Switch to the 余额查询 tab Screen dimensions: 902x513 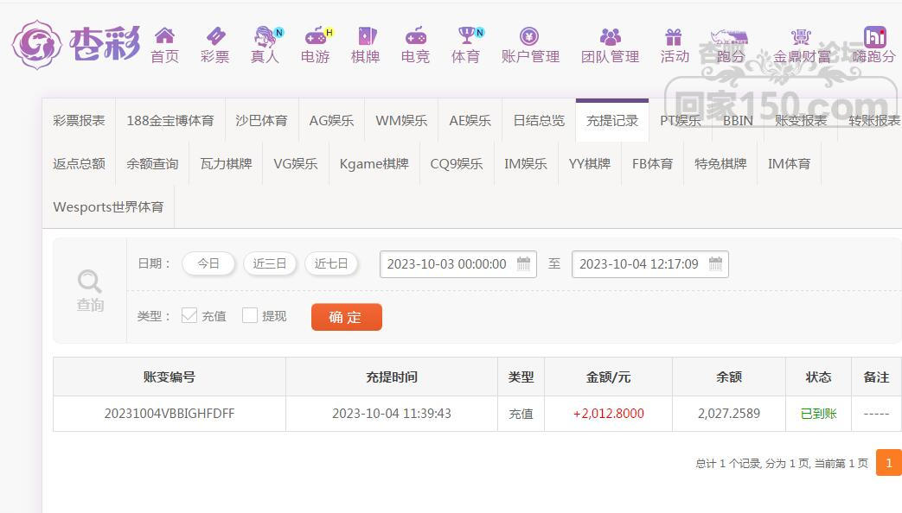click(152, 164)
